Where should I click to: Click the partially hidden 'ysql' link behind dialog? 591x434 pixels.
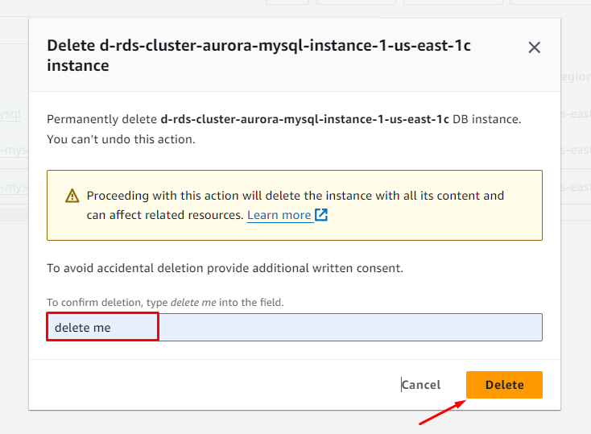pyautogui.click(x=13, y=114)
